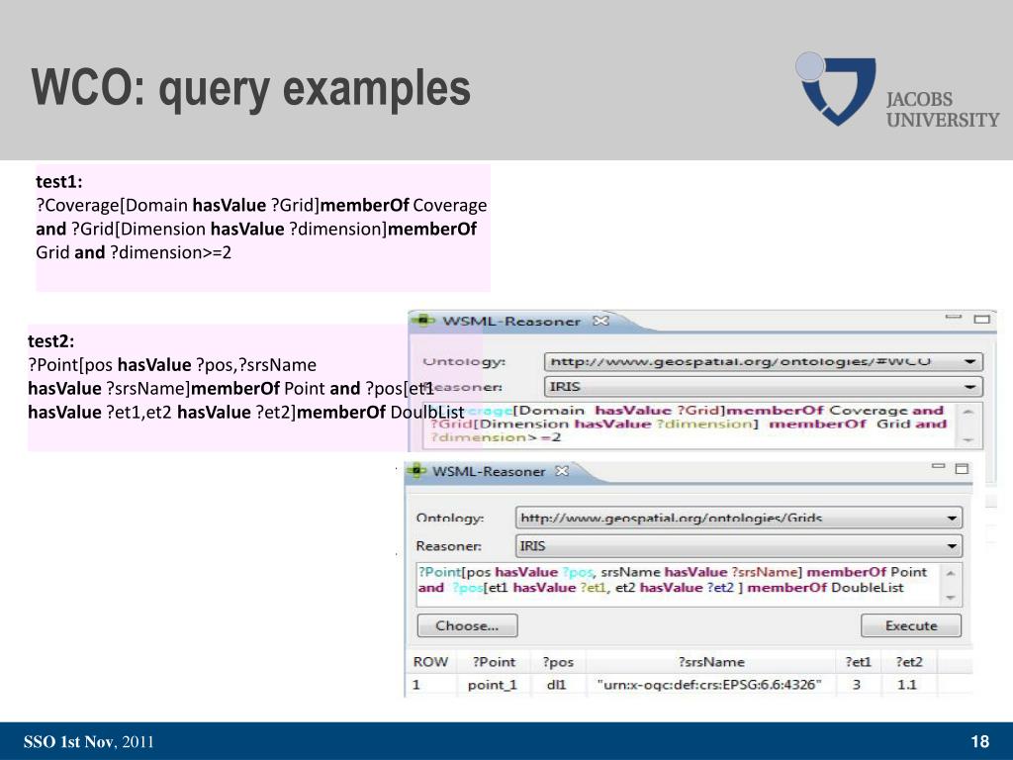The width and height of the screenshot is (1013, 760).
Task: Click the Execute button in the front WSML-Reasoner
Action: coord(911,625)
